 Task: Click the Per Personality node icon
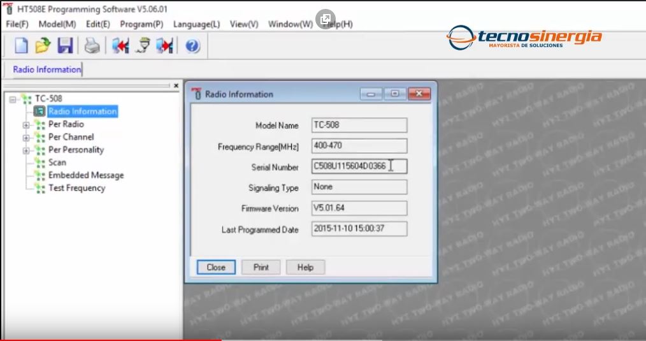click(40, 150)
